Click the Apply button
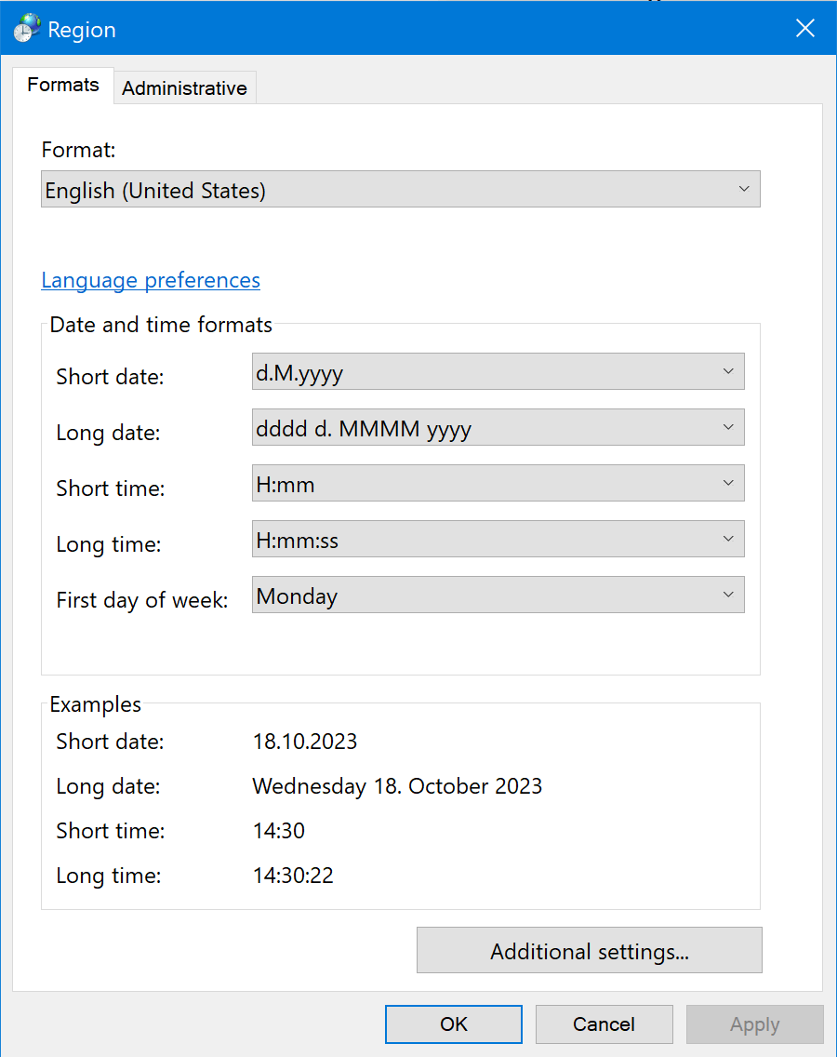This screenshot has height=1057, width=837. 755,1024
